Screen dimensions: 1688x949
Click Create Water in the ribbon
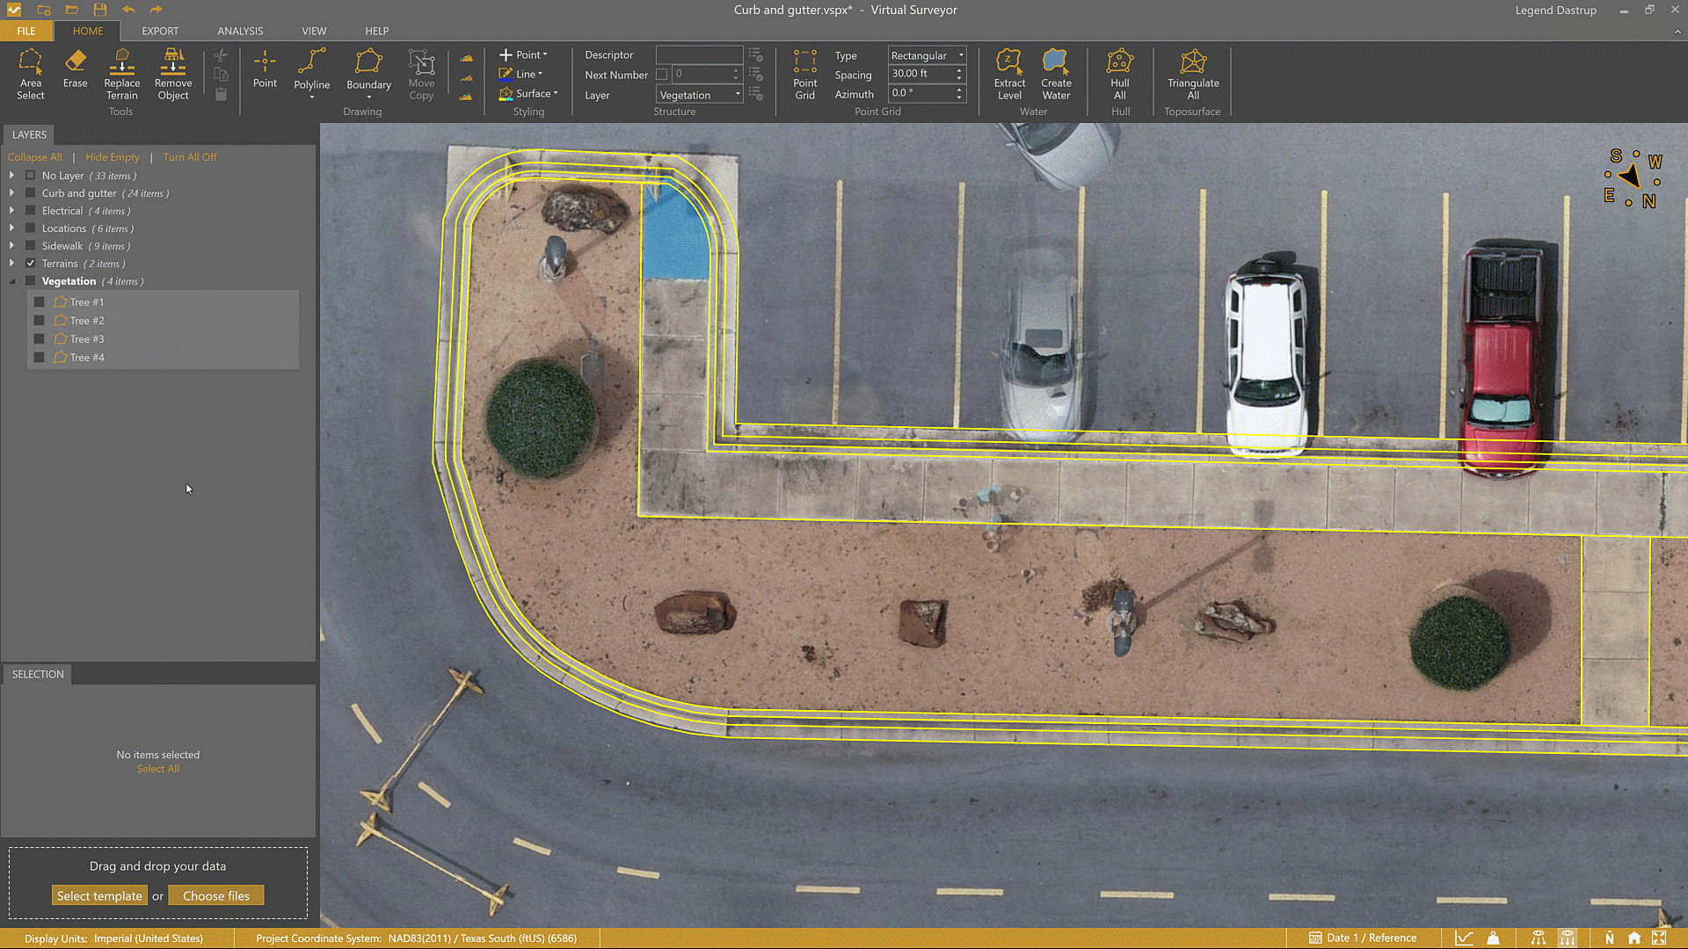pos(1055,75)
